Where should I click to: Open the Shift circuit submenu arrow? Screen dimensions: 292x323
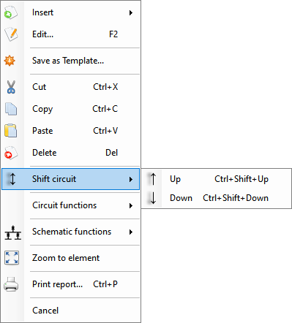coord(131,179)
